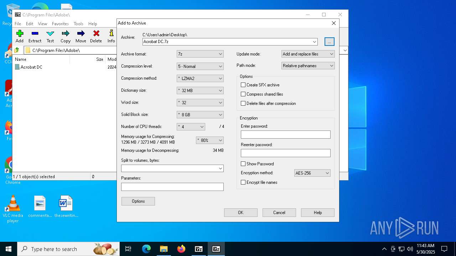This screenshot has width=456, height=256.
Task: Click the taskbar search box
Action: tap(68, 249)
